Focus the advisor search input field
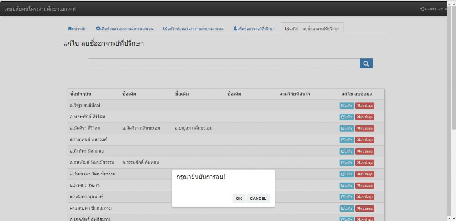The image size is (456, 221). pos(224,64)
